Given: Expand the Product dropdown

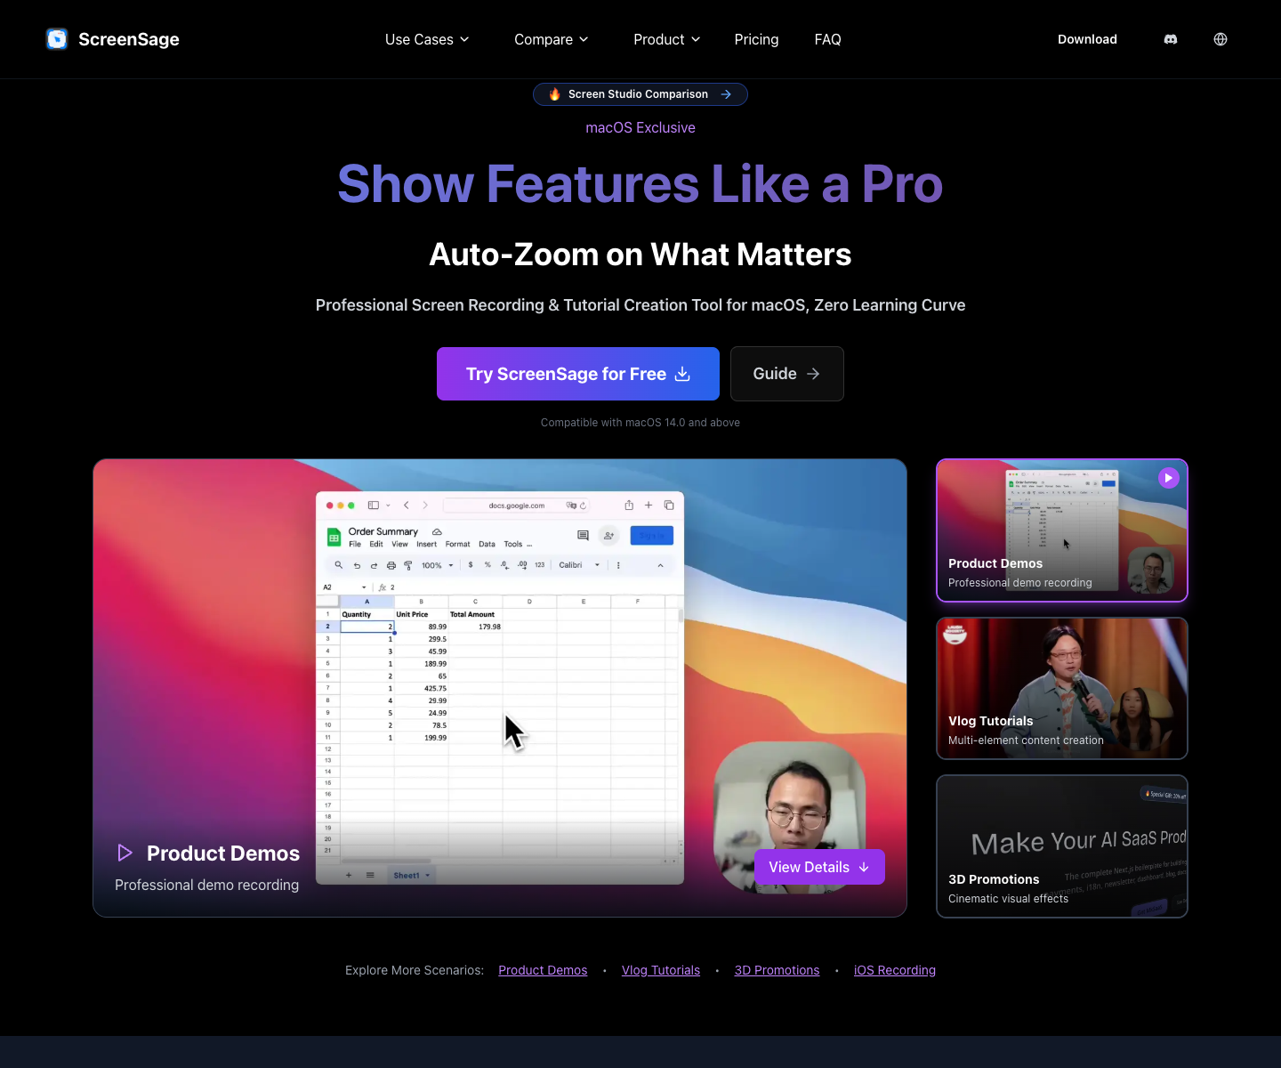Looking at the screenshot, I should [667, 39].
